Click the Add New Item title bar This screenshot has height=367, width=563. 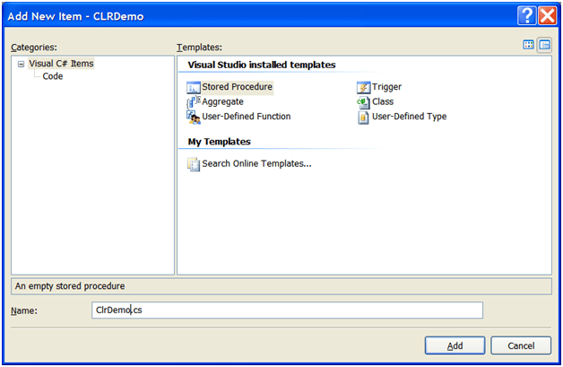pos(260,16)
